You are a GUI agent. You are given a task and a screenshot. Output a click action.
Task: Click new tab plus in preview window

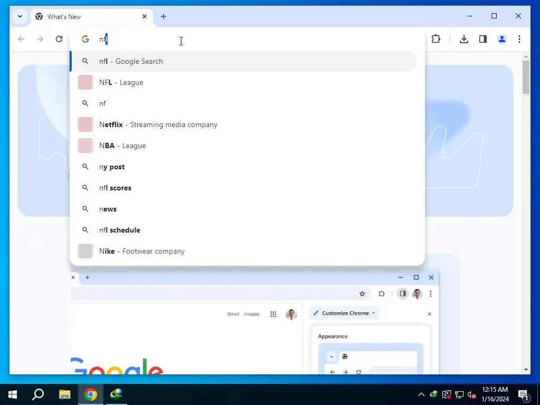(88, 277)
